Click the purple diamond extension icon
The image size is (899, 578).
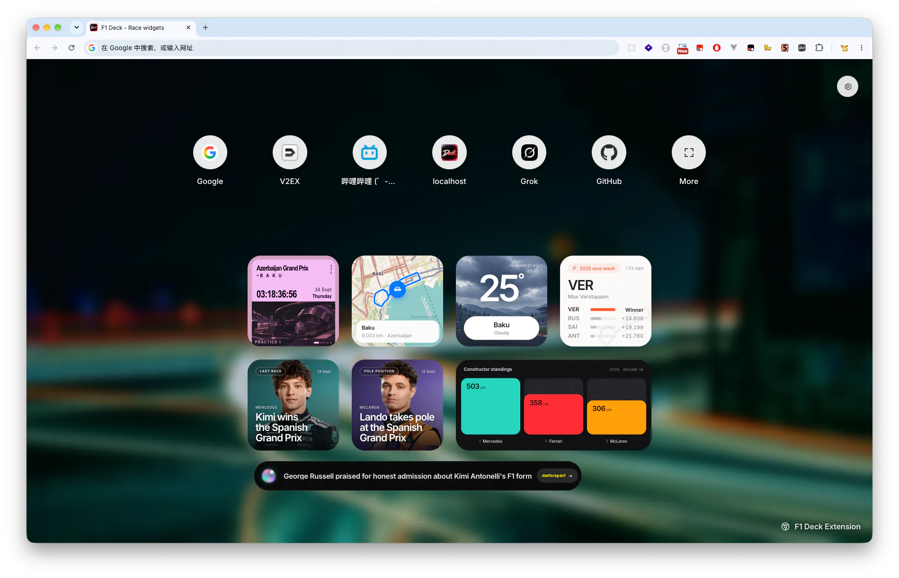click(x=649, y=48)
